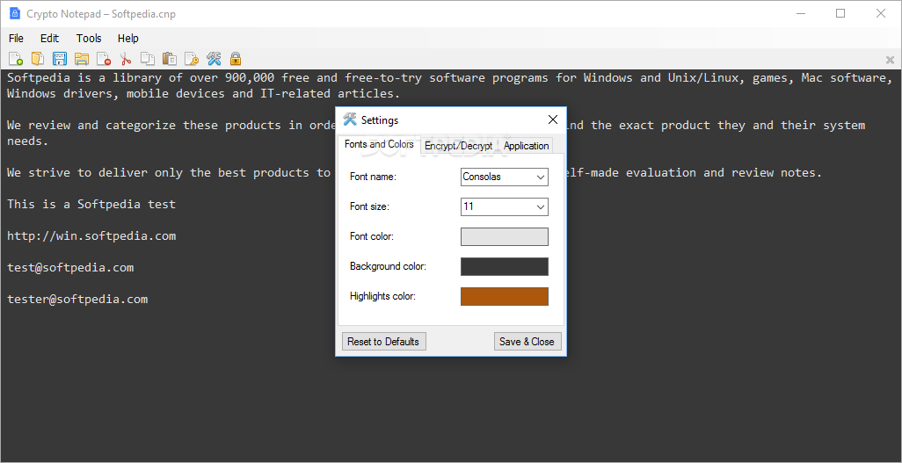
Task: Click the test@softpedia.com line
Action: (70, 267)
